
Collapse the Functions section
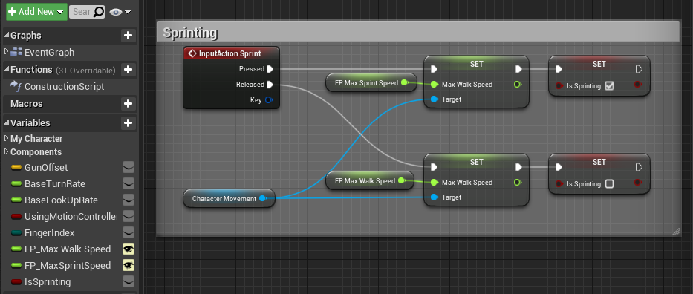point(6,70)
